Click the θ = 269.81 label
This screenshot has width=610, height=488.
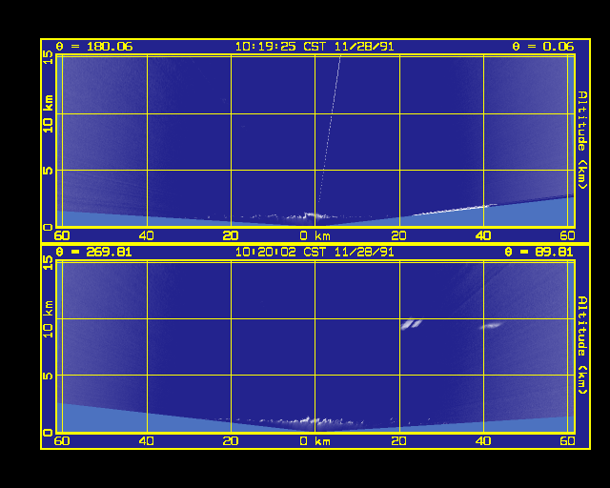[93, 253]
